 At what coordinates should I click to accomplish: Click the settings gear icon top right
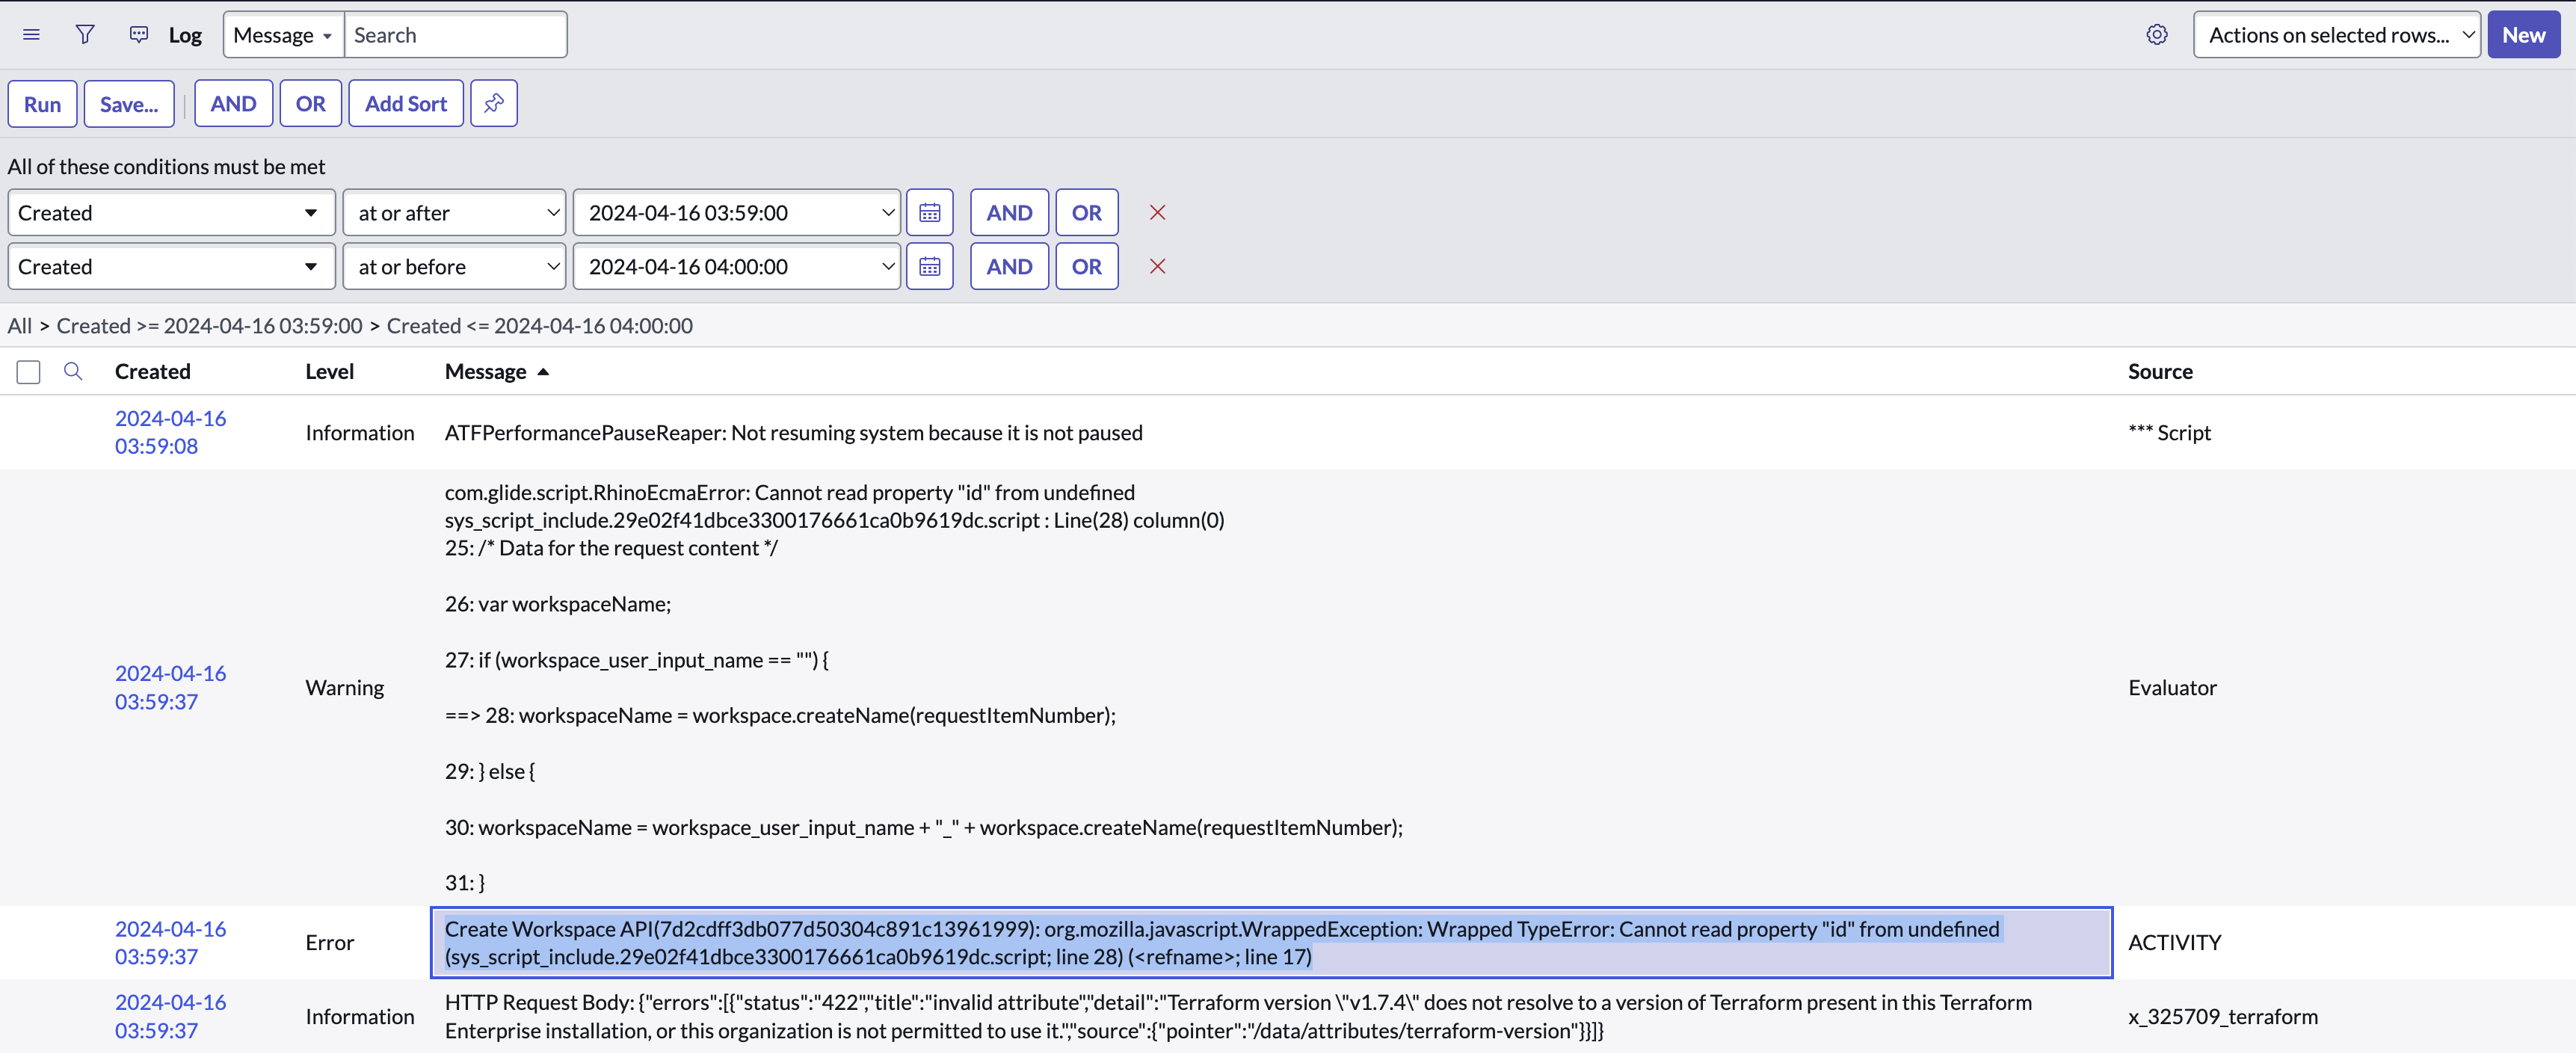2159,33
